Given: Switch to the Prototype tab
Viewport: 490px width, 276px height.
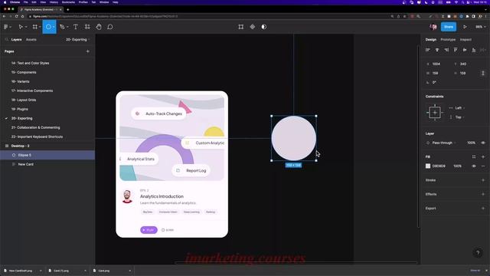Looking at the screenshot, I should (x=448, y=40).
